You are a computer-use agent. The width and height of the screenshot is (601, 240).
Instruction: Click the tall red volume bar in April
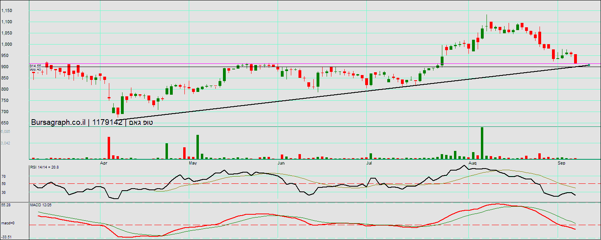pyautogui.click(x=108, y=148)
